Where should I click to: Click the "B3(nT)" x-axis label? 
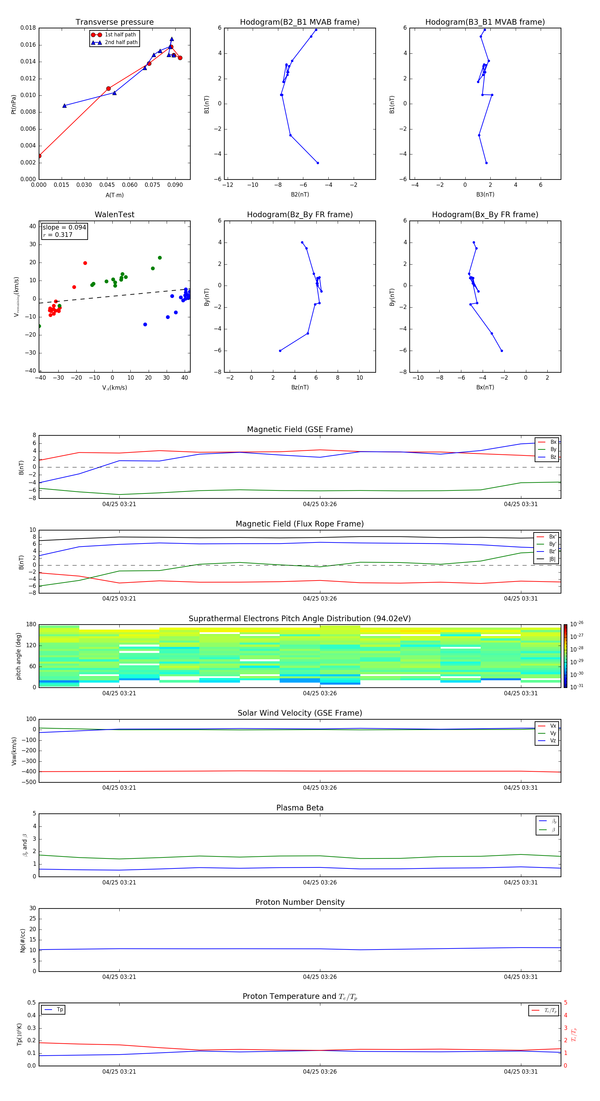pos(485,195)
